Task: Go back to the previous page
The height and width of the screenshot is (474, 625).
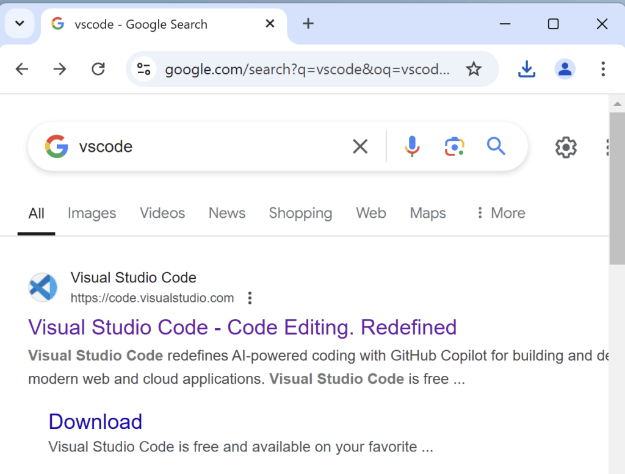Action: tap(22, 70)
